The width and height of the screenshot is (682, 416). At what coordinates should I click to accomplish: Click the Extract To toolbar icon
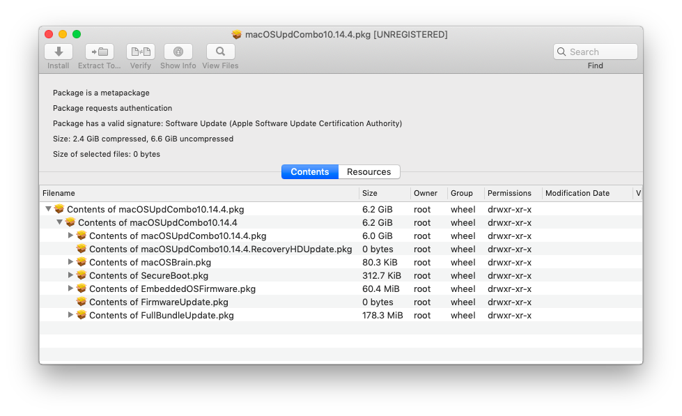click(100, 52)
